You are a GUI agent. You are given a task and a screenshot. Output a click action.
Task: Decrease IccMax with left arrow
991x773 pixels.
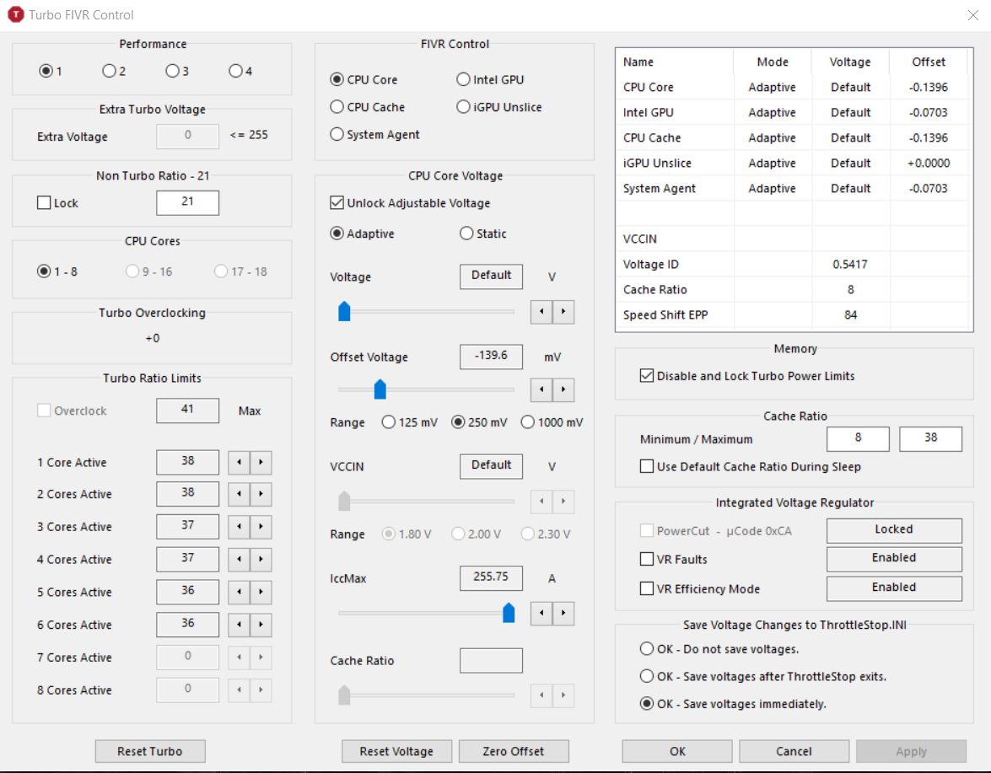click(x=541, y=613)
